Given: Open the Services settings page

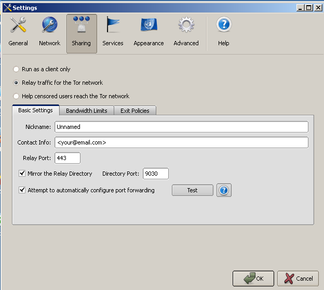Looking at the screenshot, I should pyautogui.click(x=113, y=32).
